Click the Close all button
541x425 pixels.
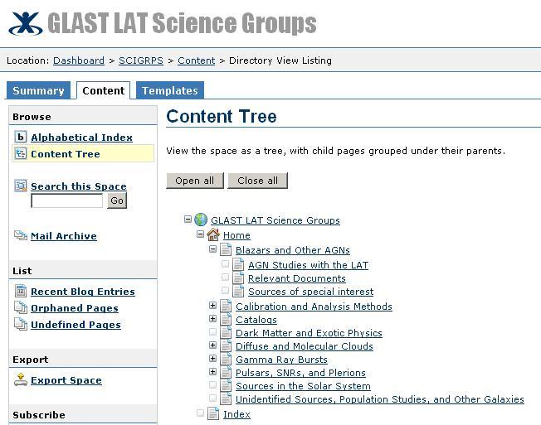(x=258, y=181)
